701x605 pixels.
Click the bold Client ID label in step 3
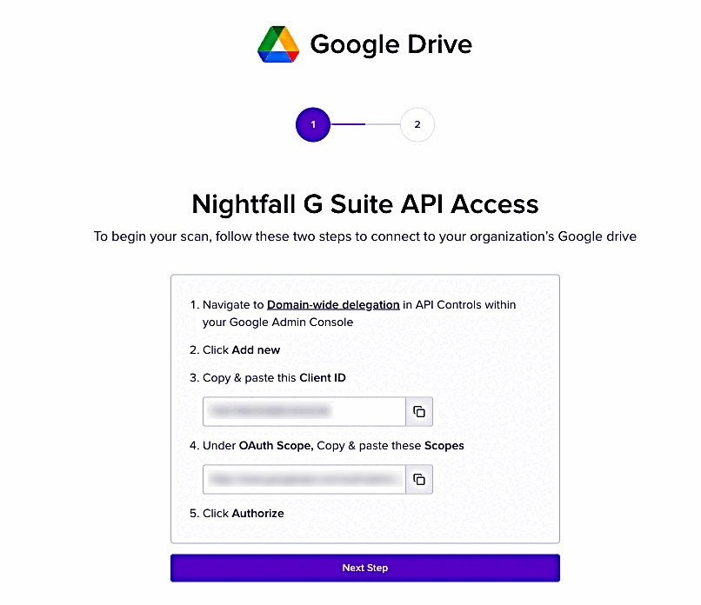pyautogui.click(x=323, y=378)
